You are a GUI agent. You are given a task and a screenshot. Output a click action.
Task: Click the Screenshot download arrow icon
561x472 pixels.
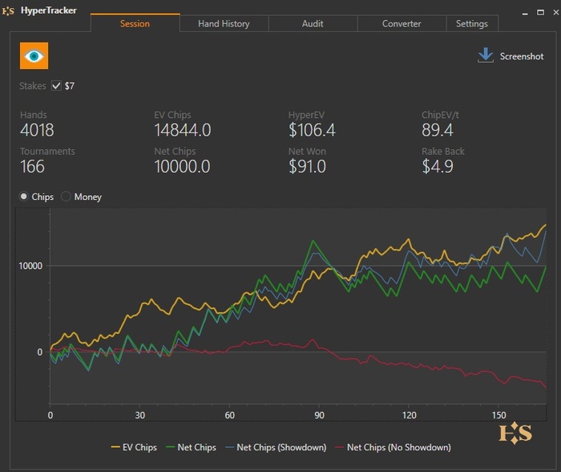486,55
